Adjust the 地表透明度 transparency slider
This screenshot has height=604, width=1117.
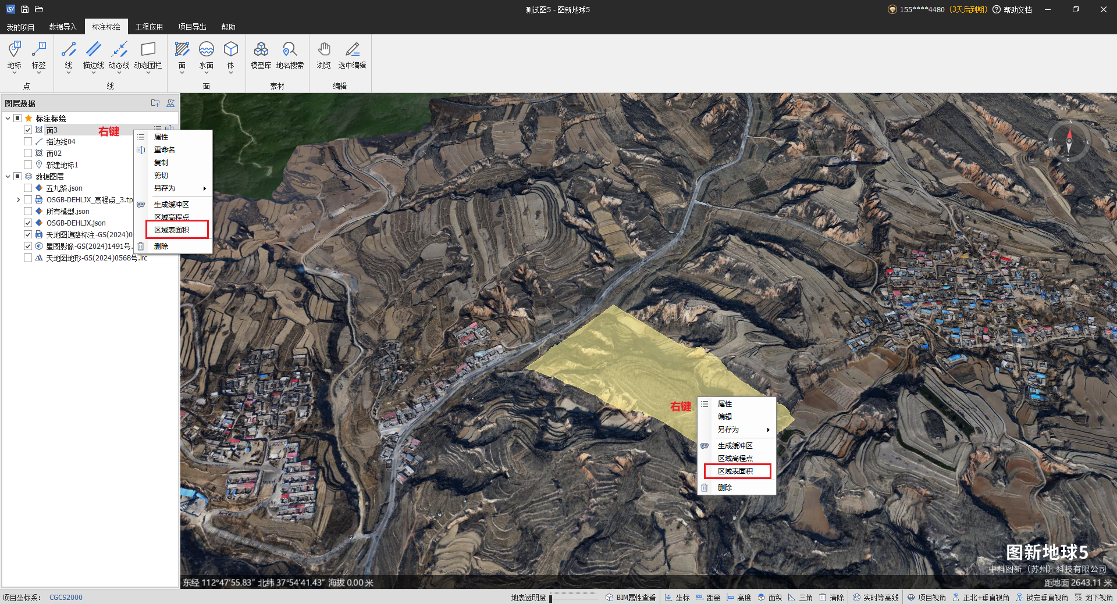tap(573, 598)
